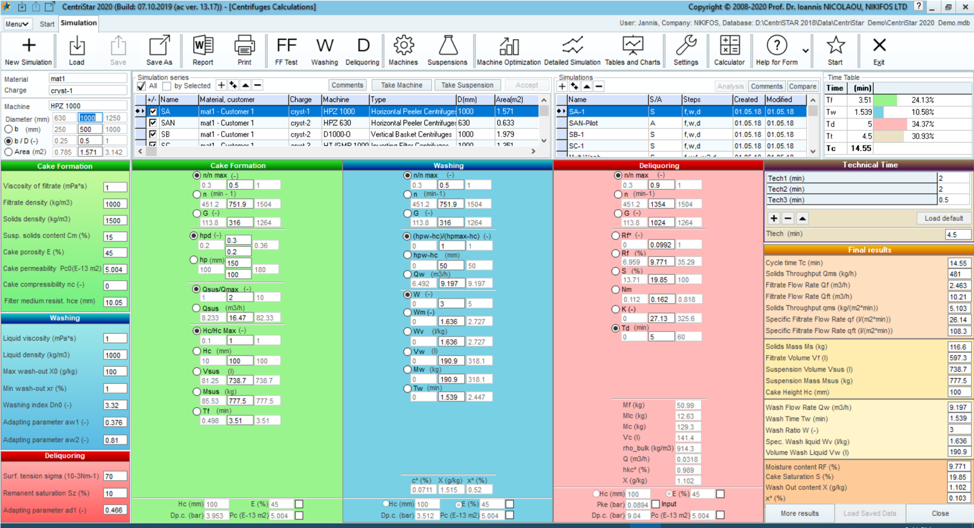This screenshot has width=974, height=528.
Task: Uncheck the SB series row checkbox
Action: (153, 134)
